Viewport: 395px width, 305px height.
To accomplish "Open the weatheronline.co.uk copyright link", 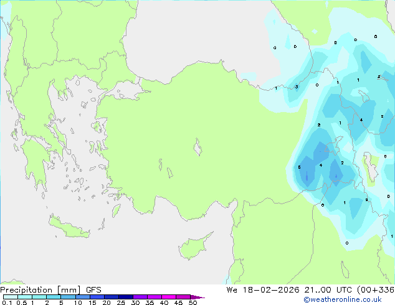I will pyautogui.click(x=342, y=299).
